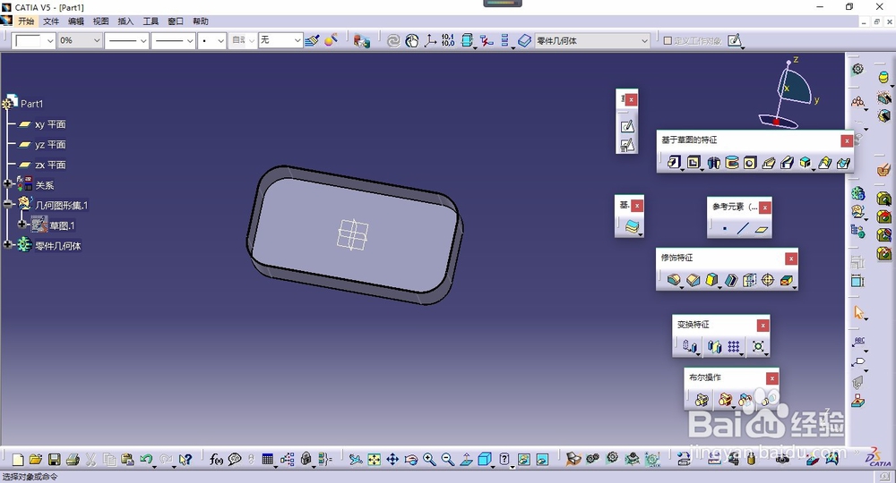Open the 窗口 menu
Viewport: 896px width, 483px height.
coord(176,21)
